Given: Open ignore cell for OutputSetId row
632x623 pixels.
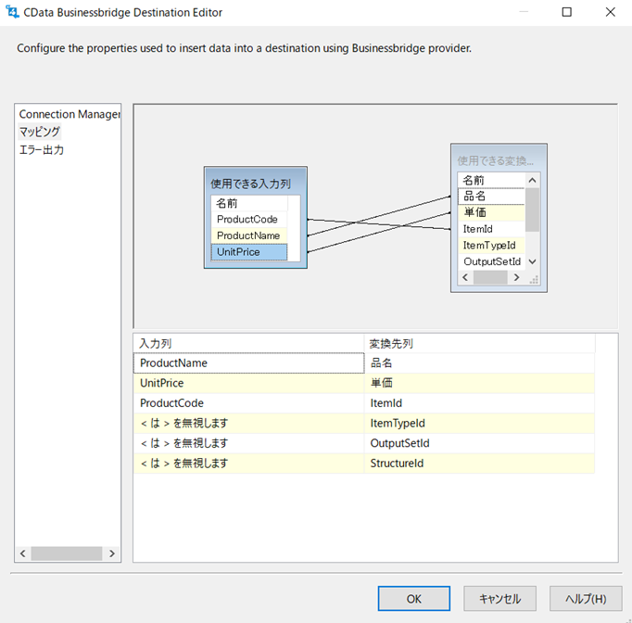Looking at the screenshot, I should coord(248,443).
